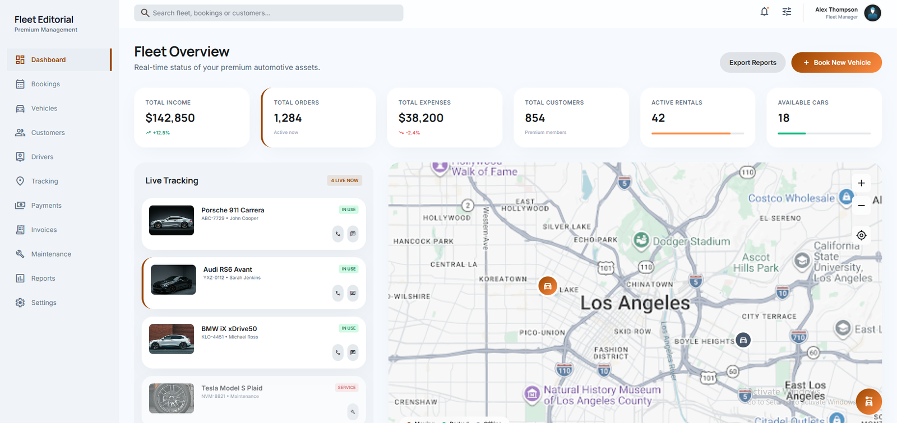
Task: Open the Audi RS6 Avant thumbnail
Action: (173, 280)
